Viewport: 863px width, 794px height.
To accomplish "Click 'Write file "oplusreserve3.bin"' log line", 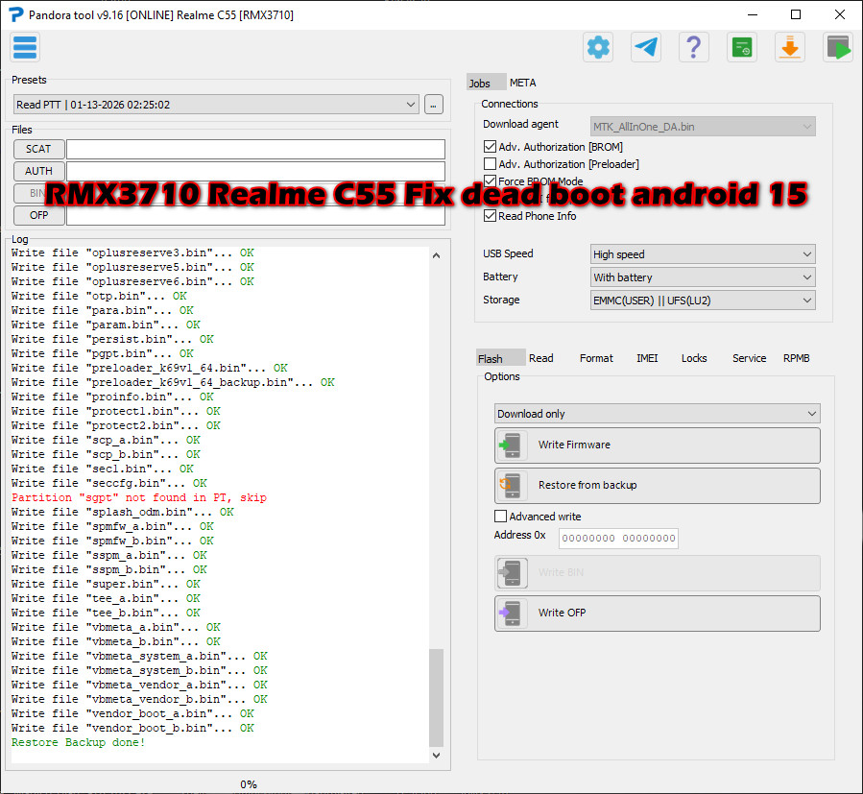I will tap(132, 253).
